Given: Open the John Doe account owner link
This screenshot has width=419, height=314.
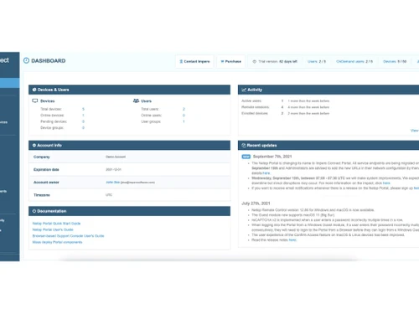Looking at the screenshot, I should pyautogui.click(x=113, y=182).
